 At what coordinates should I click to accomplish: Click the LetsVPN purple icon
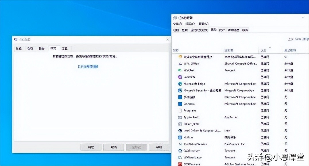coord(180,77)
